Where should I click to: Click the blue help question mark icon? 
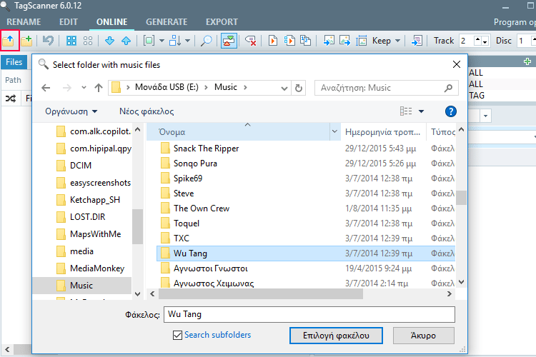pos(450,111)
